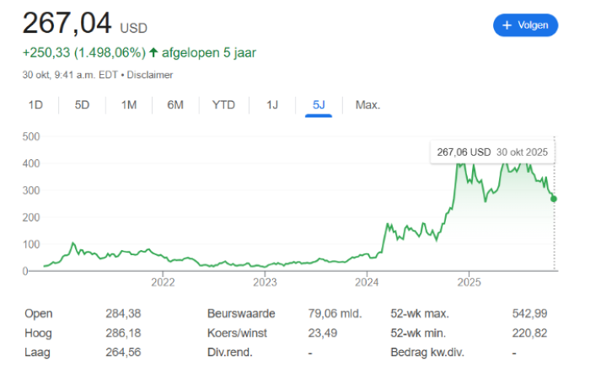
Task: Click the Koers/winst label
Action: click(237, 333)
